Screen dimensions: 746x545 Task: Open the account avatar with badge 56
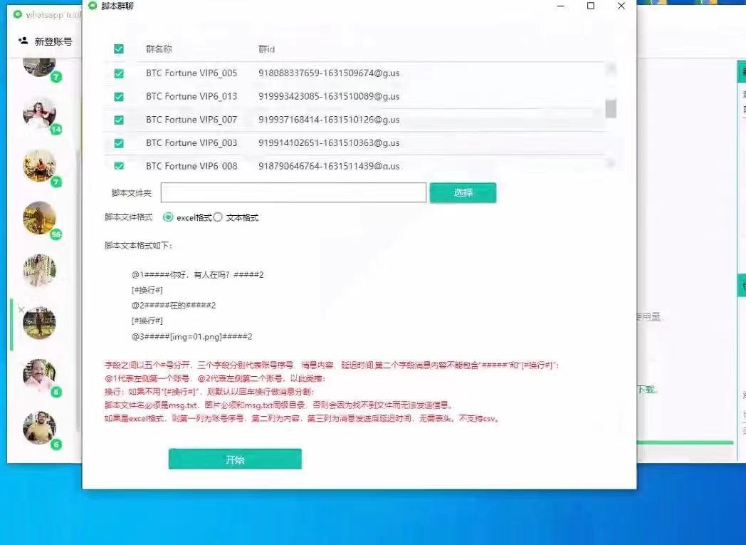[39, 218]
